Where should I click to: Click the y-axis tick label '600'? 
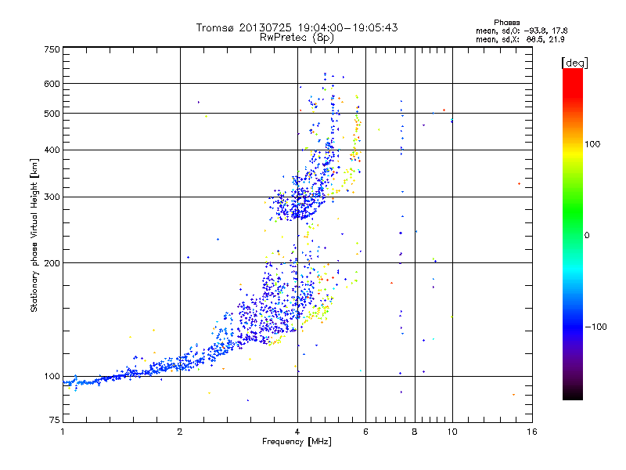tap(52, 84)
